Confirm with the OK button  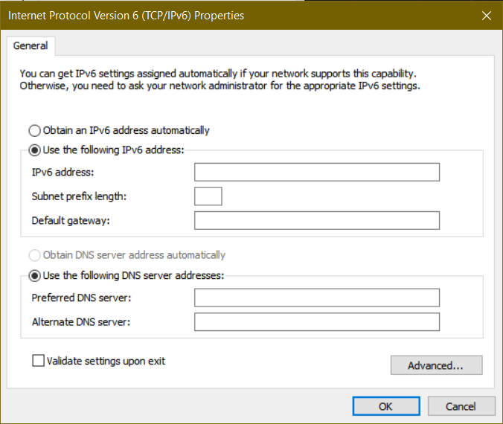[x=386, y=406]
